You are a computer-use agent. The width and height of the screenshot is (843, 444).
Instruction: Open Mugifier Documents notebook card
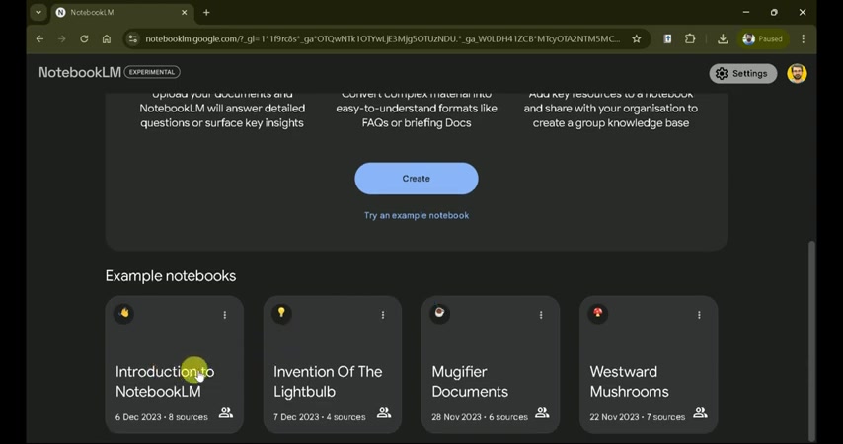[491, 364]
